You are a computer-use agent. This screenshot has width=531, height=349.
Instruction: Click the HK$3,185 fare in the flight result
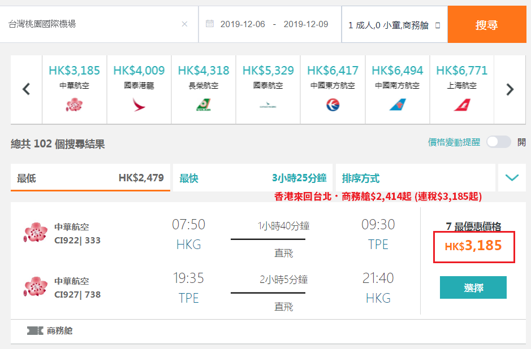click(473, 246)
